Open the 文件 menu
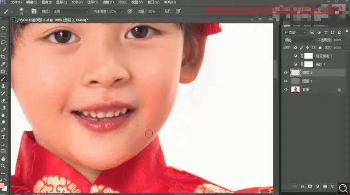The width and height of the screenshot is (350, 195). [x=16, y=2]
